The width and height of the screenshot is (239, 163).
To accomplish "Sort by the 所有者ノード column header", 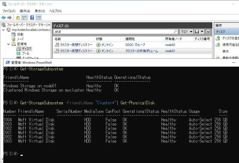I will pyautogui.click(x=174, y=39).
